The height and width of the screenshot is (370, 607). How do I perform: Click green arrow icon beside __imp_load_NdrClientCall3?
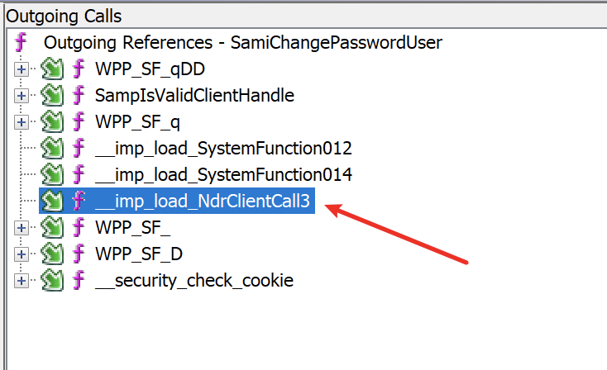(52, 201)
